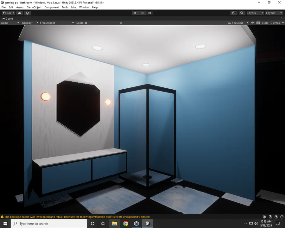Open Cortana circle icon on taskbar
285x228 pixels.
coord(92,224)
